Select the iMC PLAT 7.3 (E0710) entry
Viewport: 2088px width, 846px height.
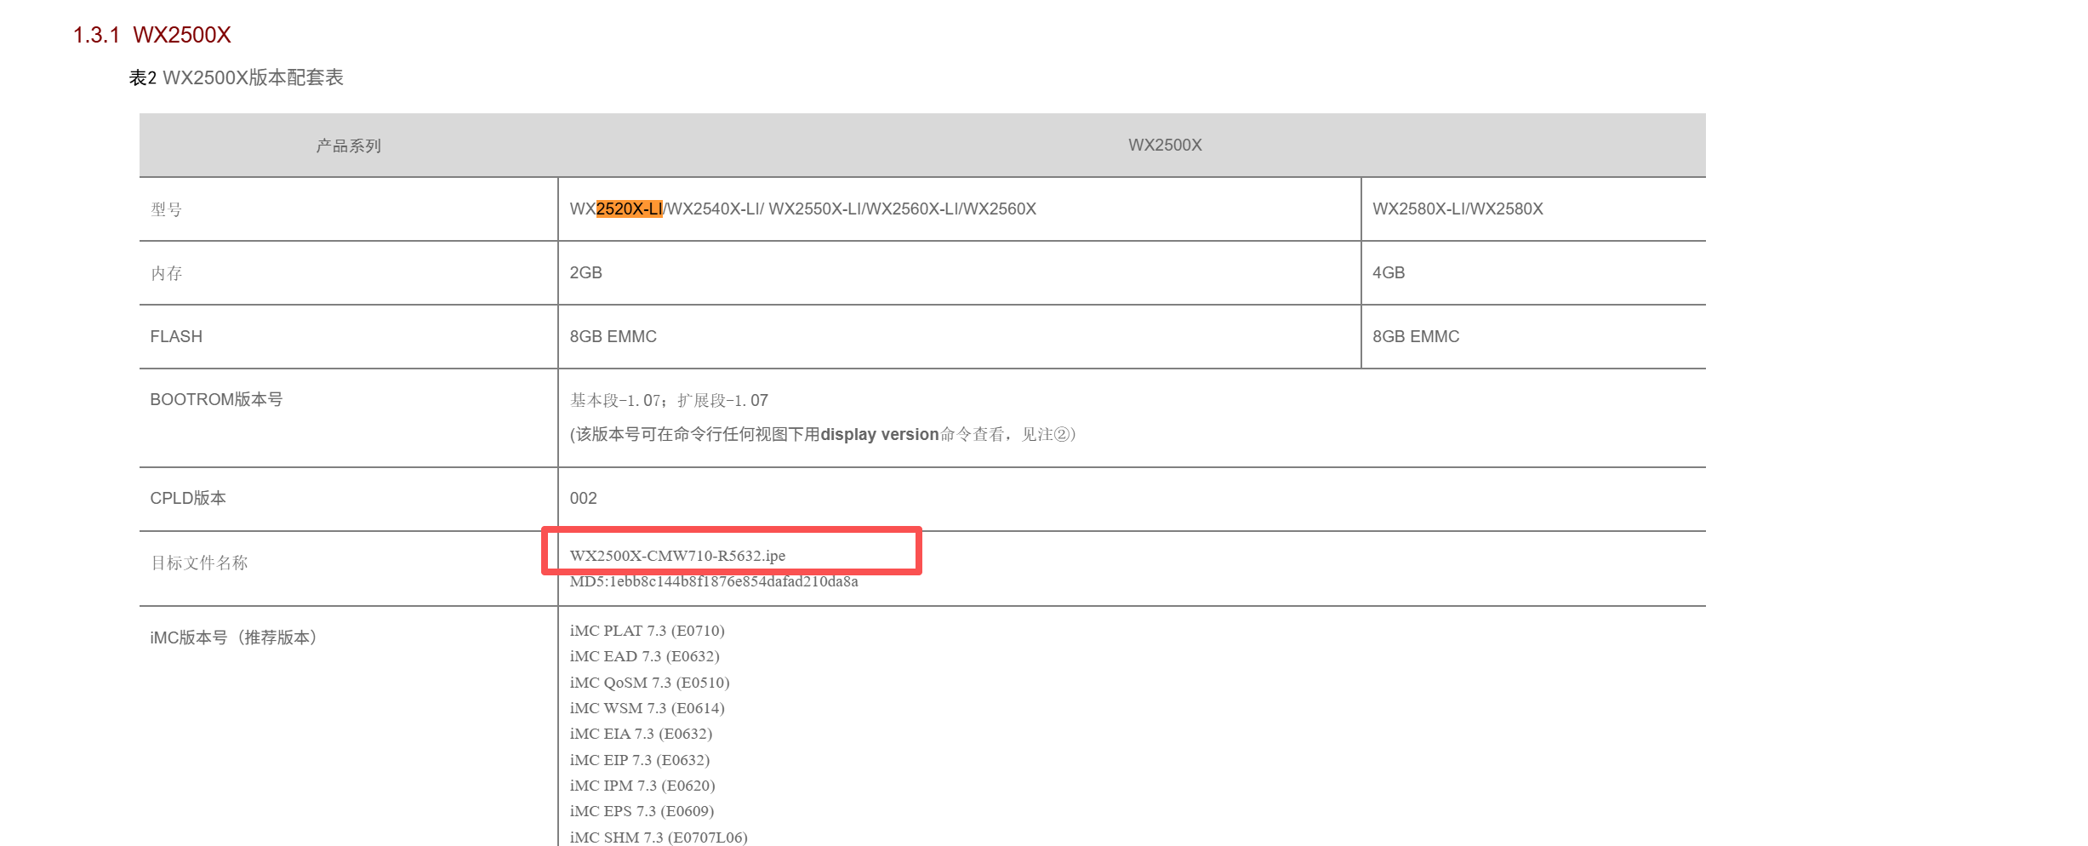pyautogui.click(x=647, y=631)
